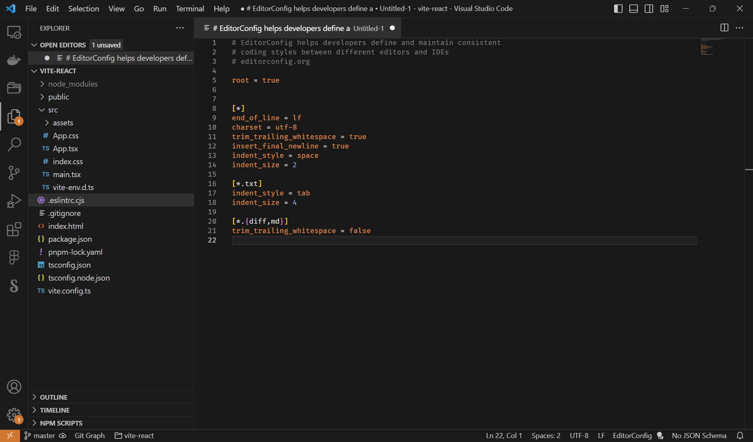Click Spaces: 2 indentation setting
Image resolution: width=753 pixels, height=442 pixels.
[x=546, y=436]
